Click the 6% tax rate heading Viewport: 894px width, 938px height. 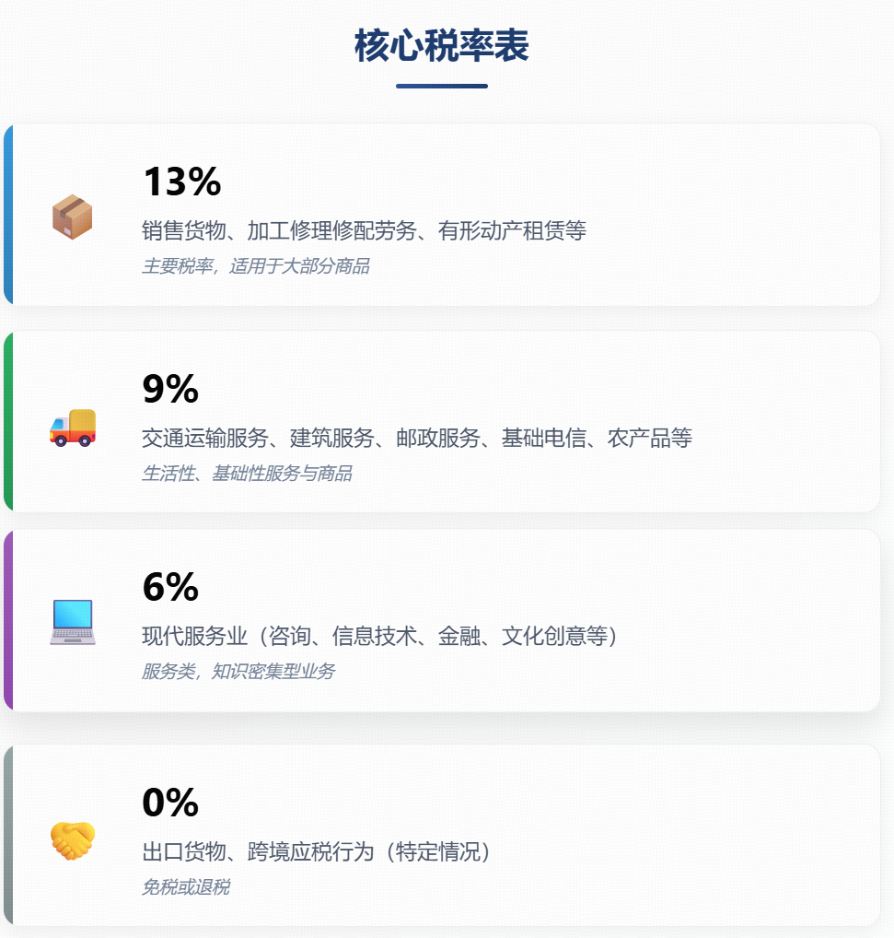point(170,587)
